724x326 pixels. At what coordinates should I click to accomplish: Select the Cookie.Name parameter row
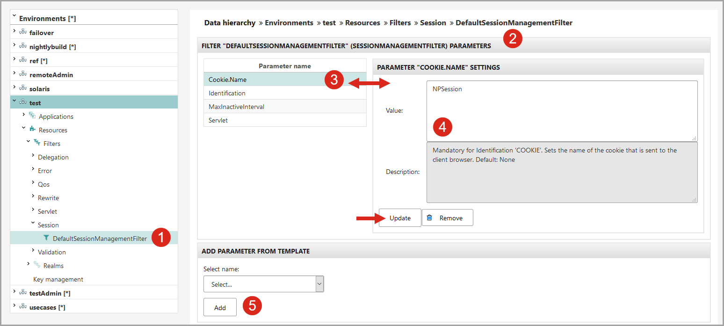coord(285,80)
